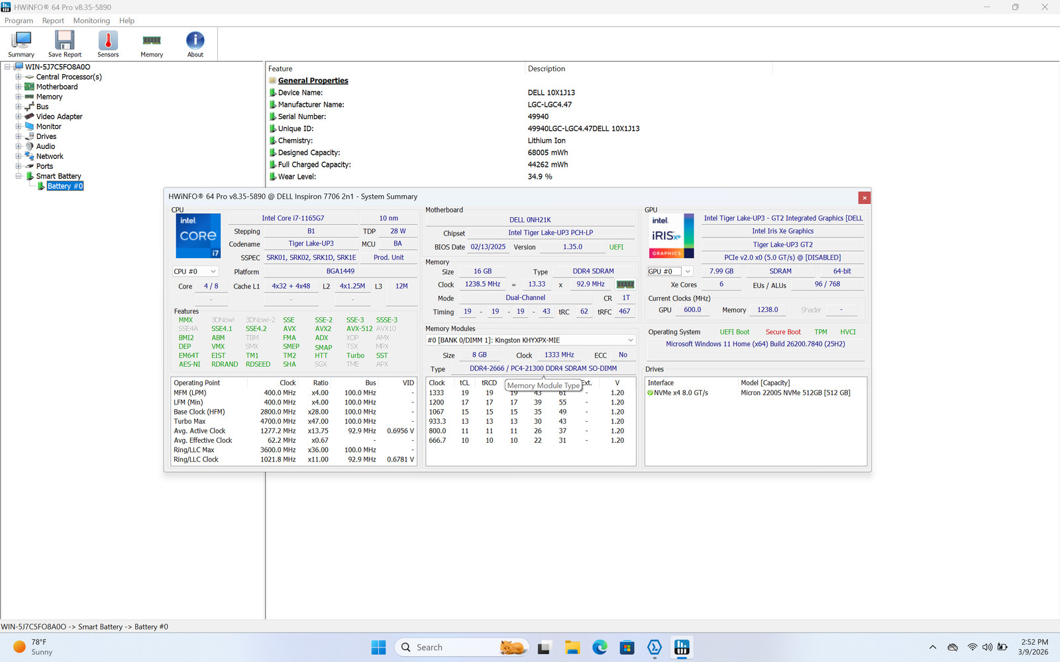
Task: Collapse the Smart Battery tree node
Action: 19,176
